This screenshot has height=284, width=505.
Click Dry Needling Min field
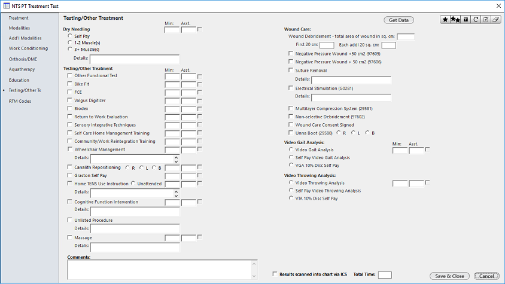tap(172, 30)
